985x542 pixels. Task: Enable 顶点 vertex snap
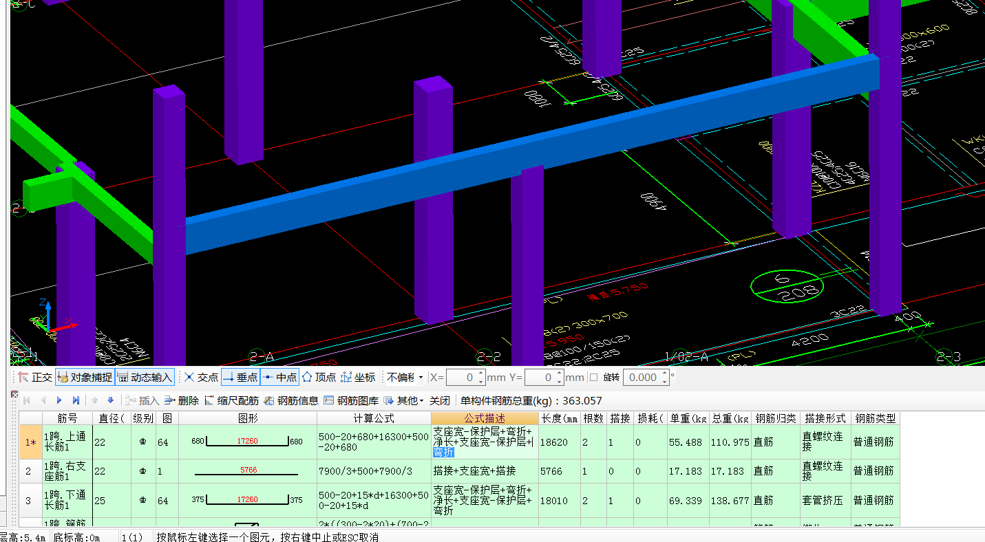(x=319, y=377)
